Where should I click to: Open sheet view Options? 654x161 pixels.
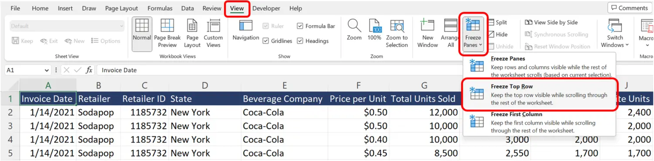106,41
